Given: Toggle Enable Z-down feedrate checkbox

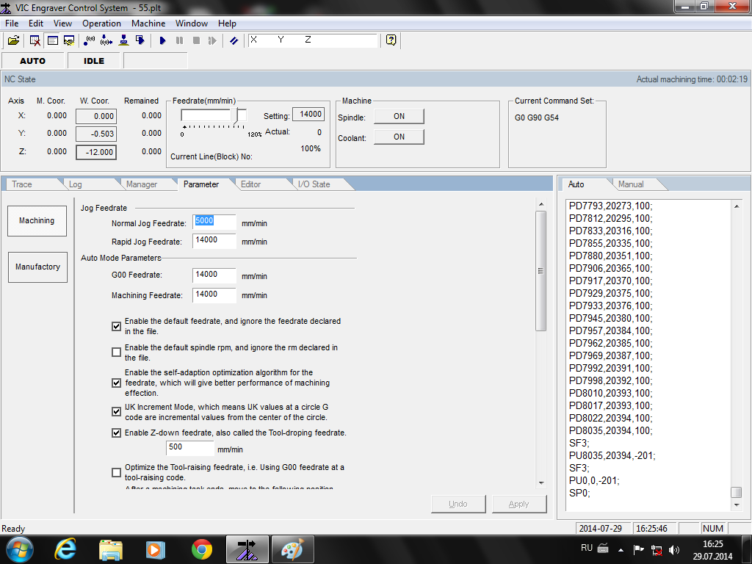Looking at the screenshot, I should (x=116, y=433).
